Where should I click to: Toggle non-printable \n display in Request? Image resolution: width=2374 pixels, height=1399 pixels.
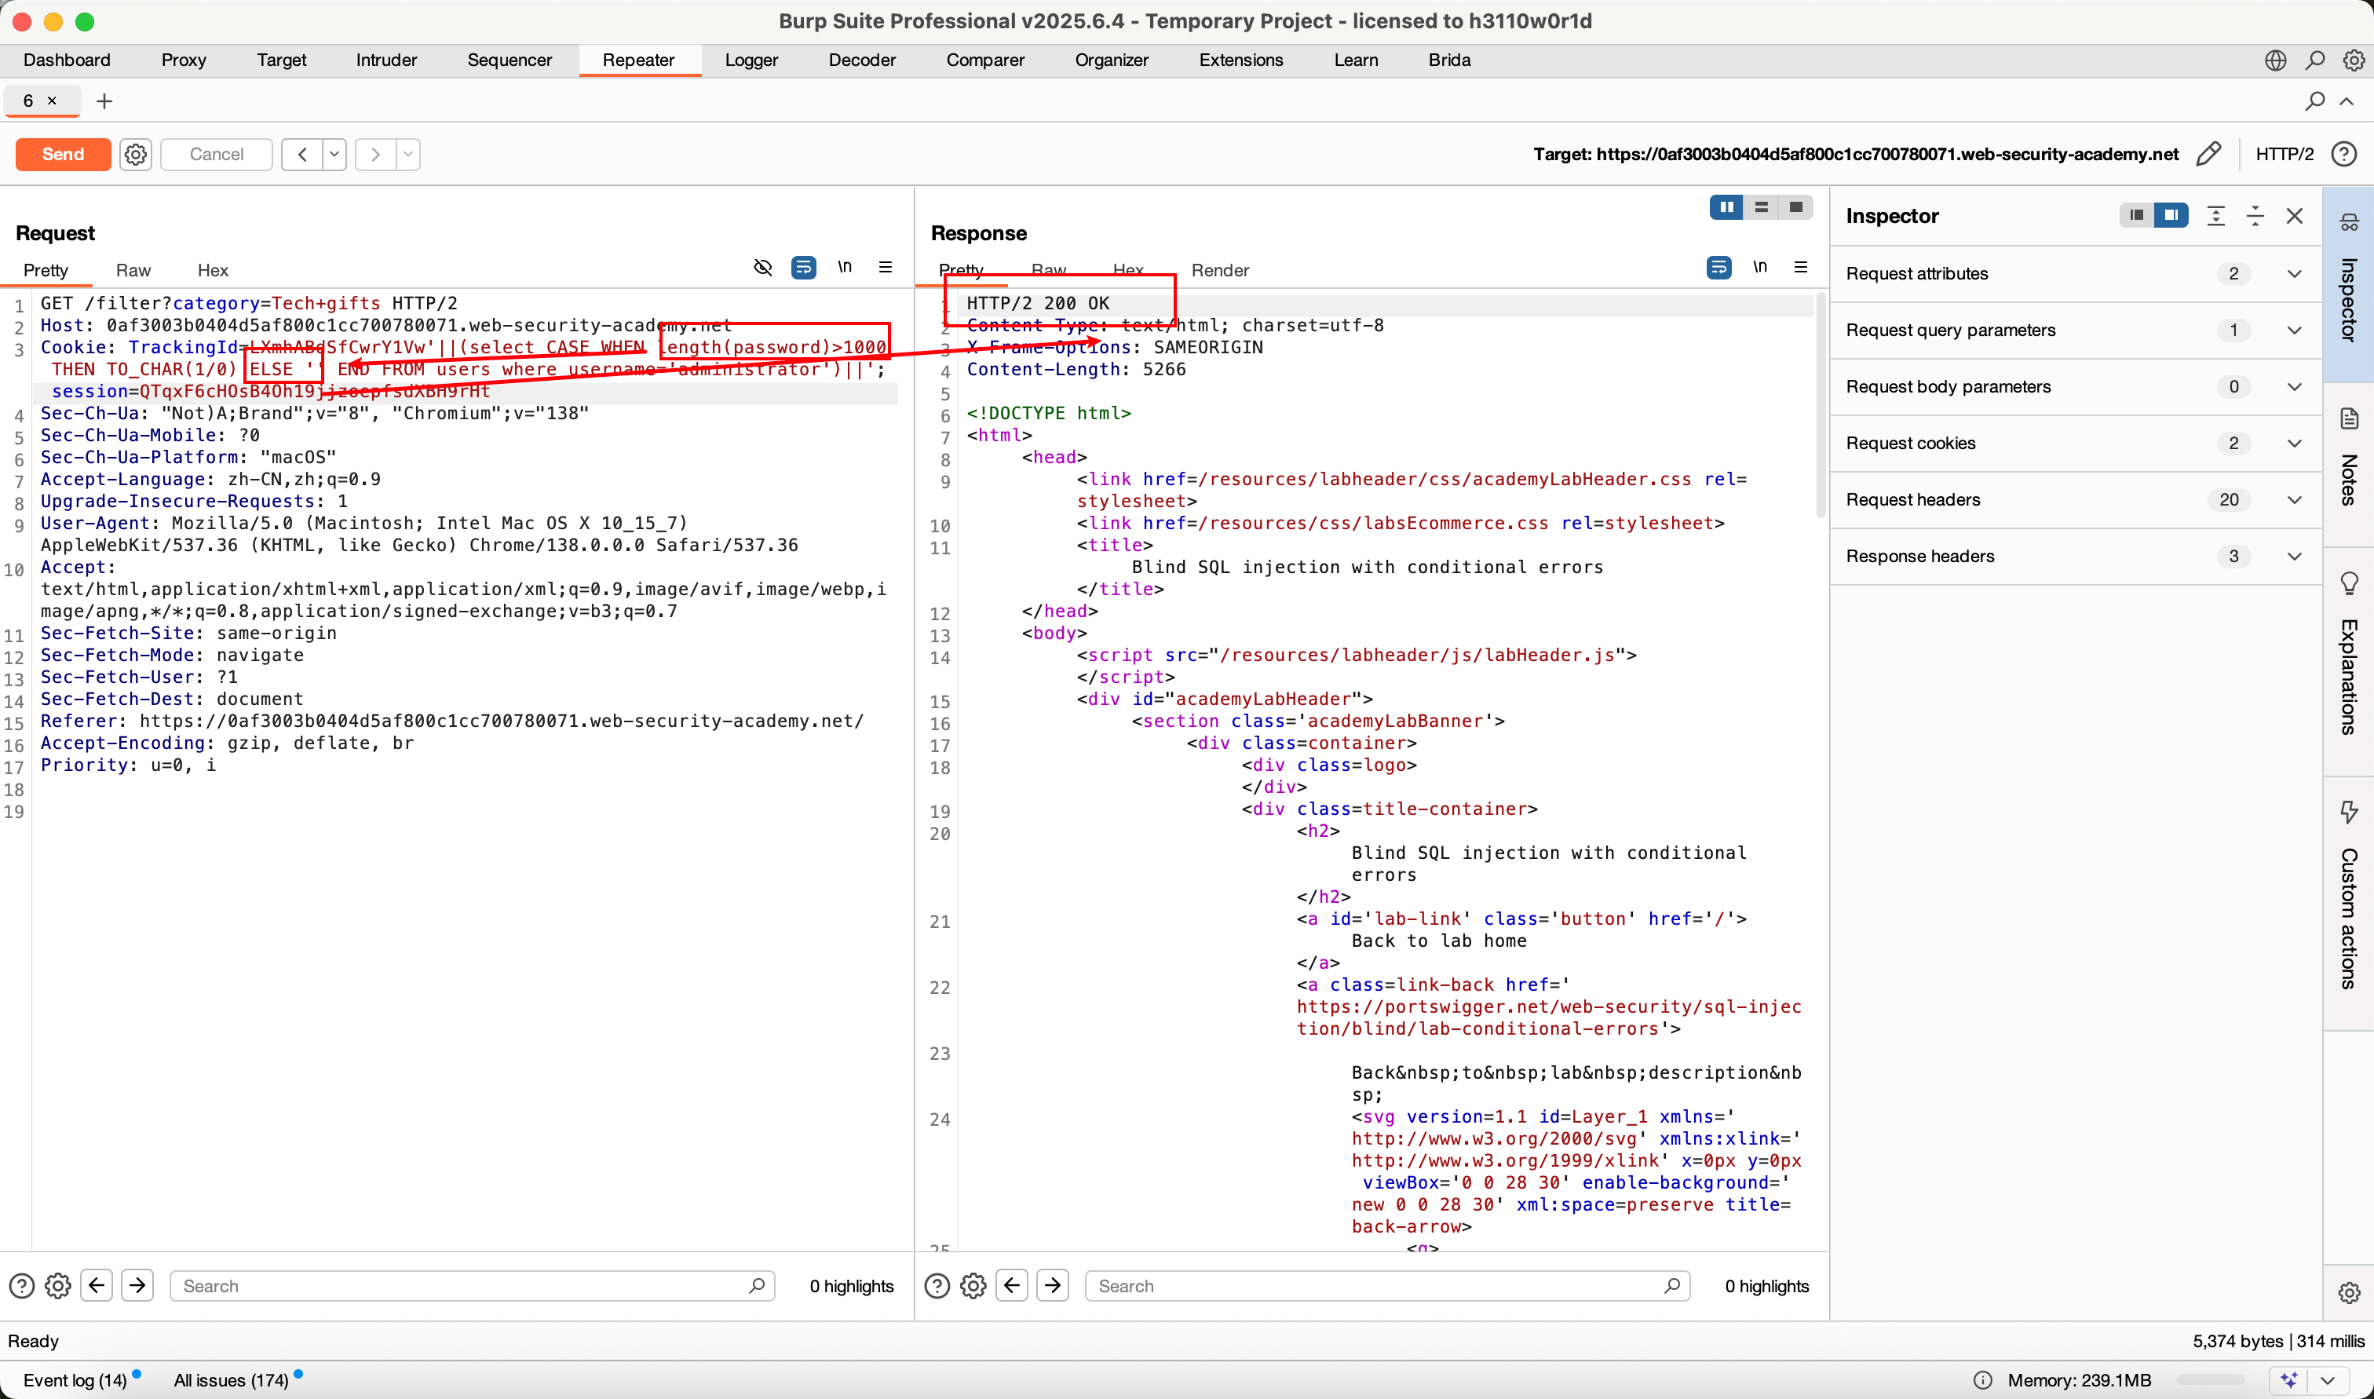[x=846, y=268]
